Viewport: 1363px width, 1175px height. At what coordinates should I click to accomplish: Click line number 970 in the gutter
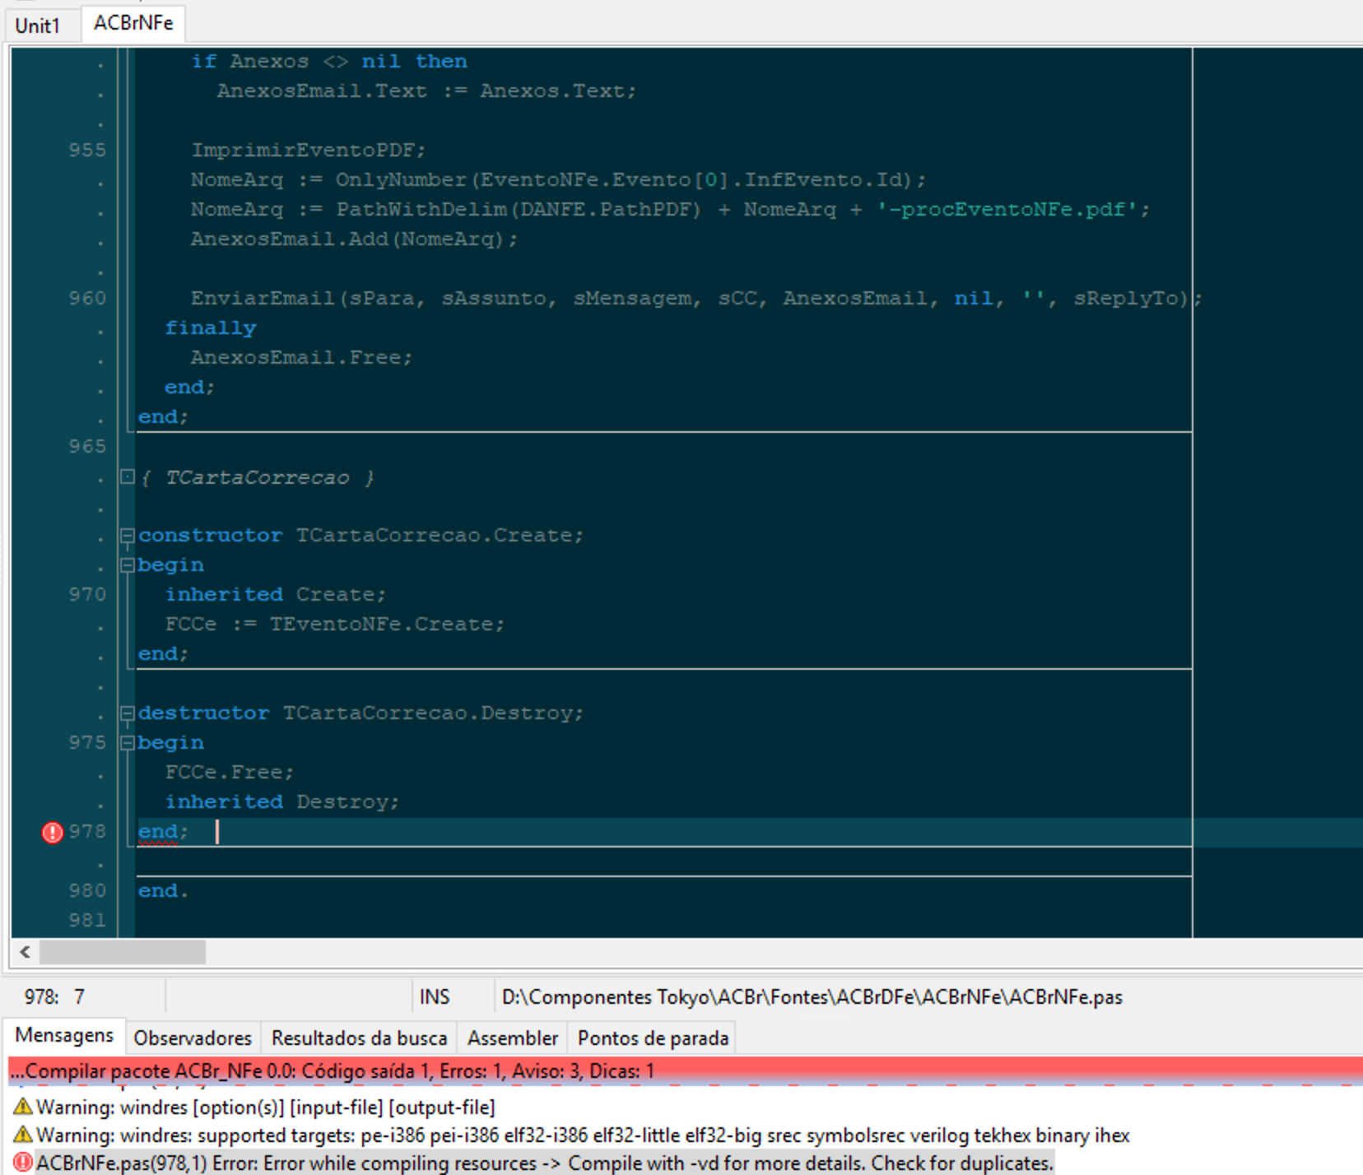click(87, 595)
